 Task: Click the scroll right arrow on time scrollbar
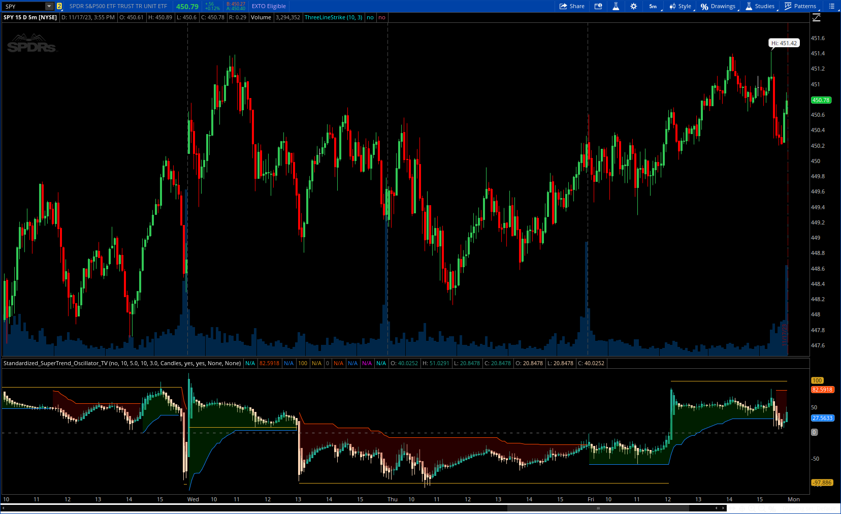[724, 508]
